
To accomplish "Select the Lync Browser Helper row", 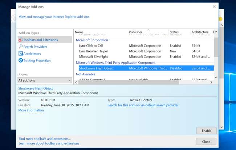I will pyautogui.click(x=94, y=51).
